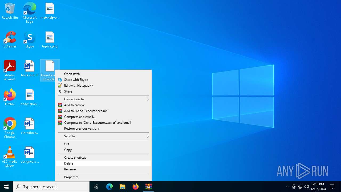Choose Compress to "Xeno-Executor.exe.rar" and email

click(x=103, y=123)
